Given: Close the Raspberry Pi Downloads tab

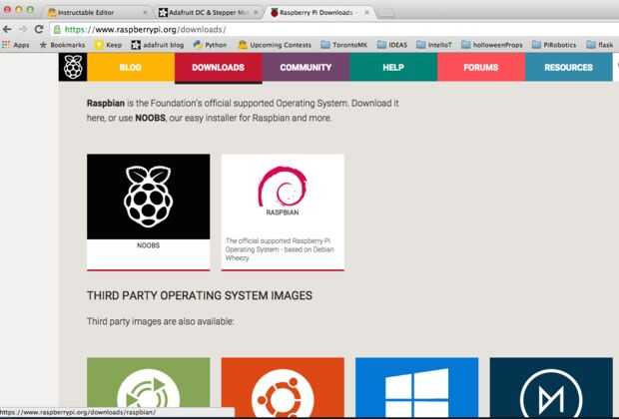Looking at the screenshot, I should coord(366,13).
